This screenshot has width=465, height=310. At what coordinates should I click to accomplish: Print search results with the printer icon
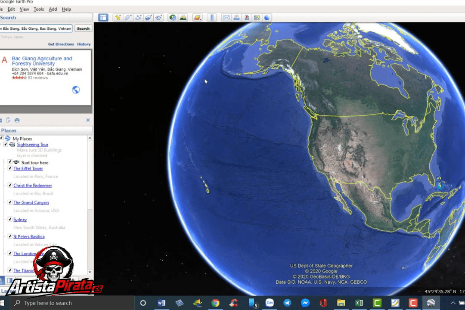click(17, 120)
